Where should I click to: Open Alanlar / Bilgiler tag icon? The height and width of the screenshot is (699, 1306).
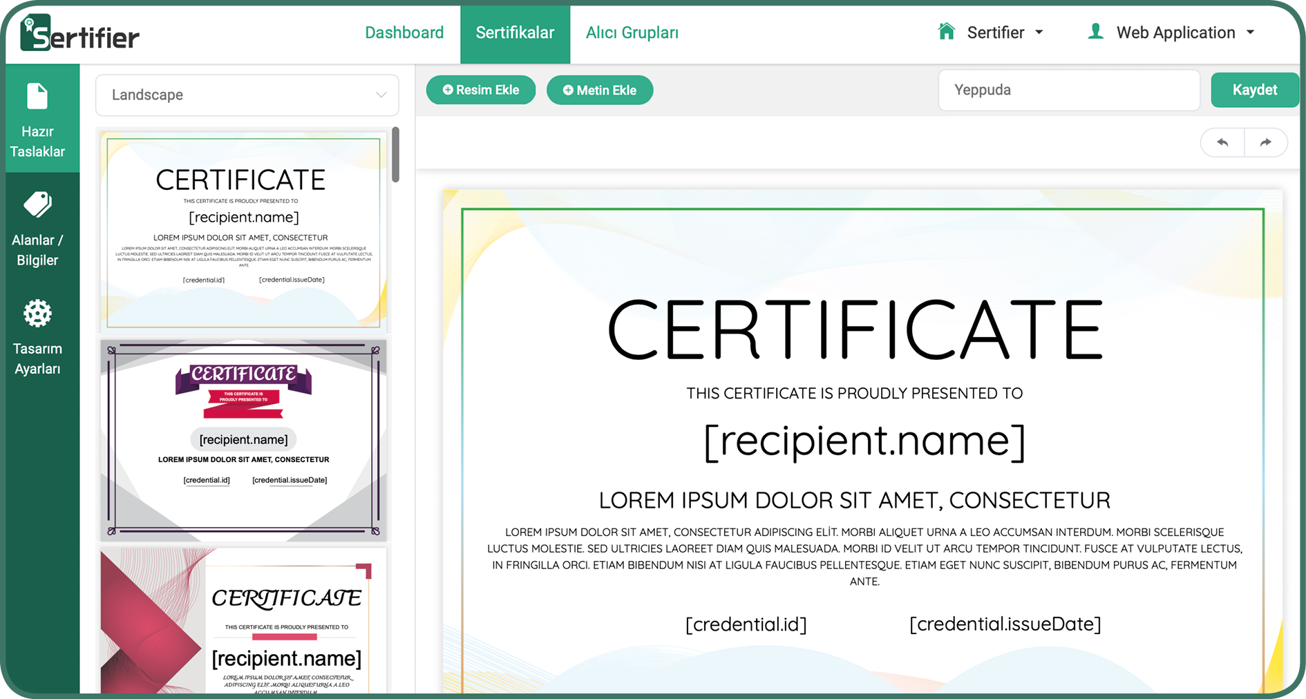[x=37, y=204]
